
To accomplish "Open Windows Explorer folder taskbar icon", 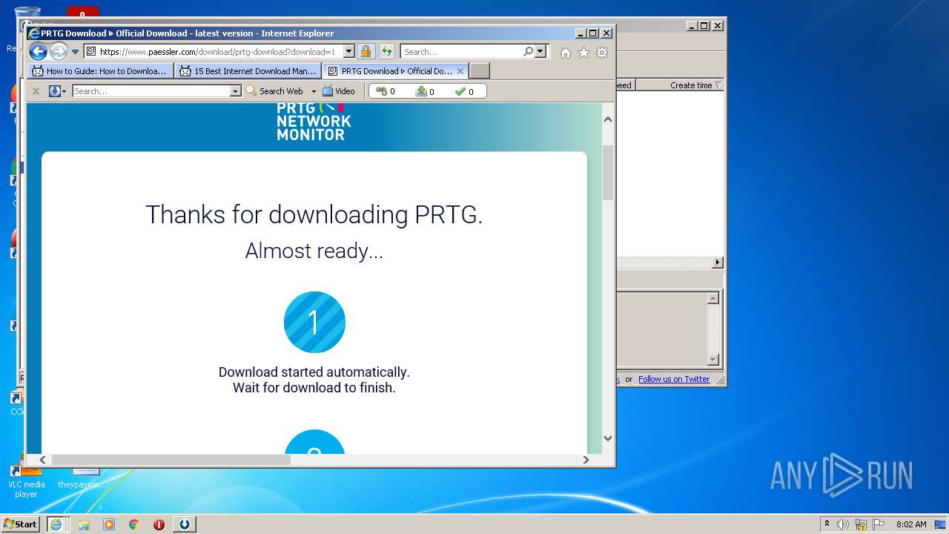I will click(x=84, y=524).
